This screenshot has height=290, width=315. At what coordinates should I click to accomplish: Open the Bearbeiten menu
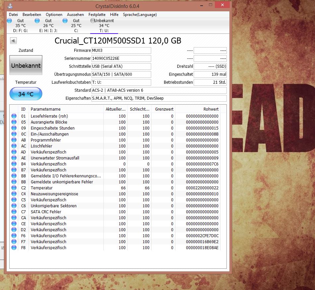(32, 15)
